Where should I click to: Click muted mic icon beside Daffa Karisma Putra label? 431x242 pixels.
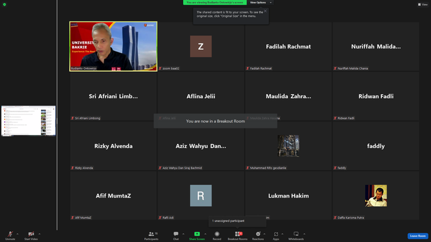(x=335, y=218)
